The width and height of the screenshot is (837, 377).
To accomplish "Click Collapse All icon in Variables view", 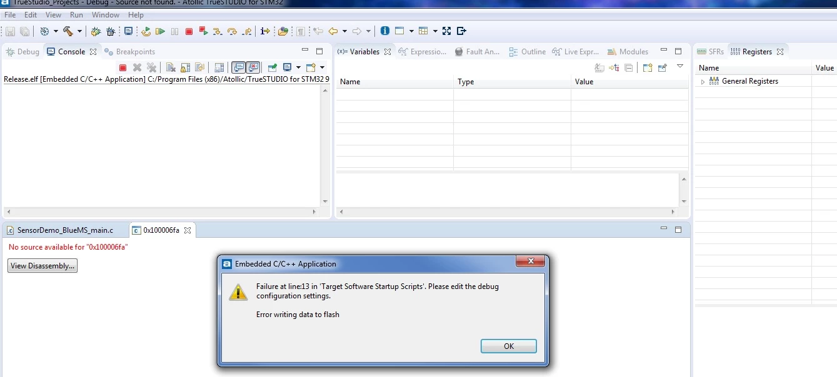I will [629, 67].
